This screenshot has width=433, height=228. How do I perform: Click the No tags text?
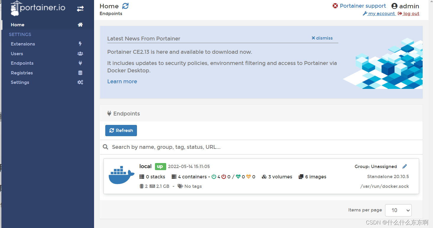(193, 186)
